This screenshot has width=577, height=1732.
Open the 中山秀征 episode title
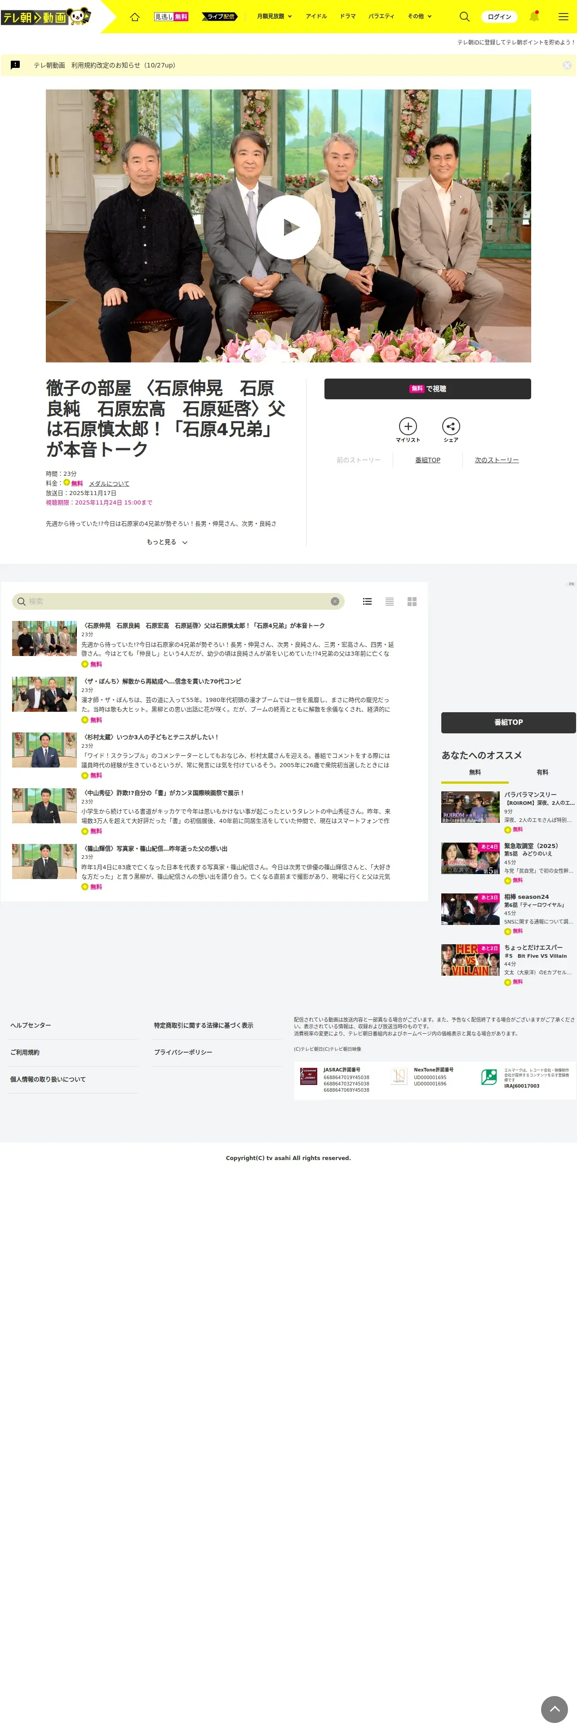coord(163,793)
